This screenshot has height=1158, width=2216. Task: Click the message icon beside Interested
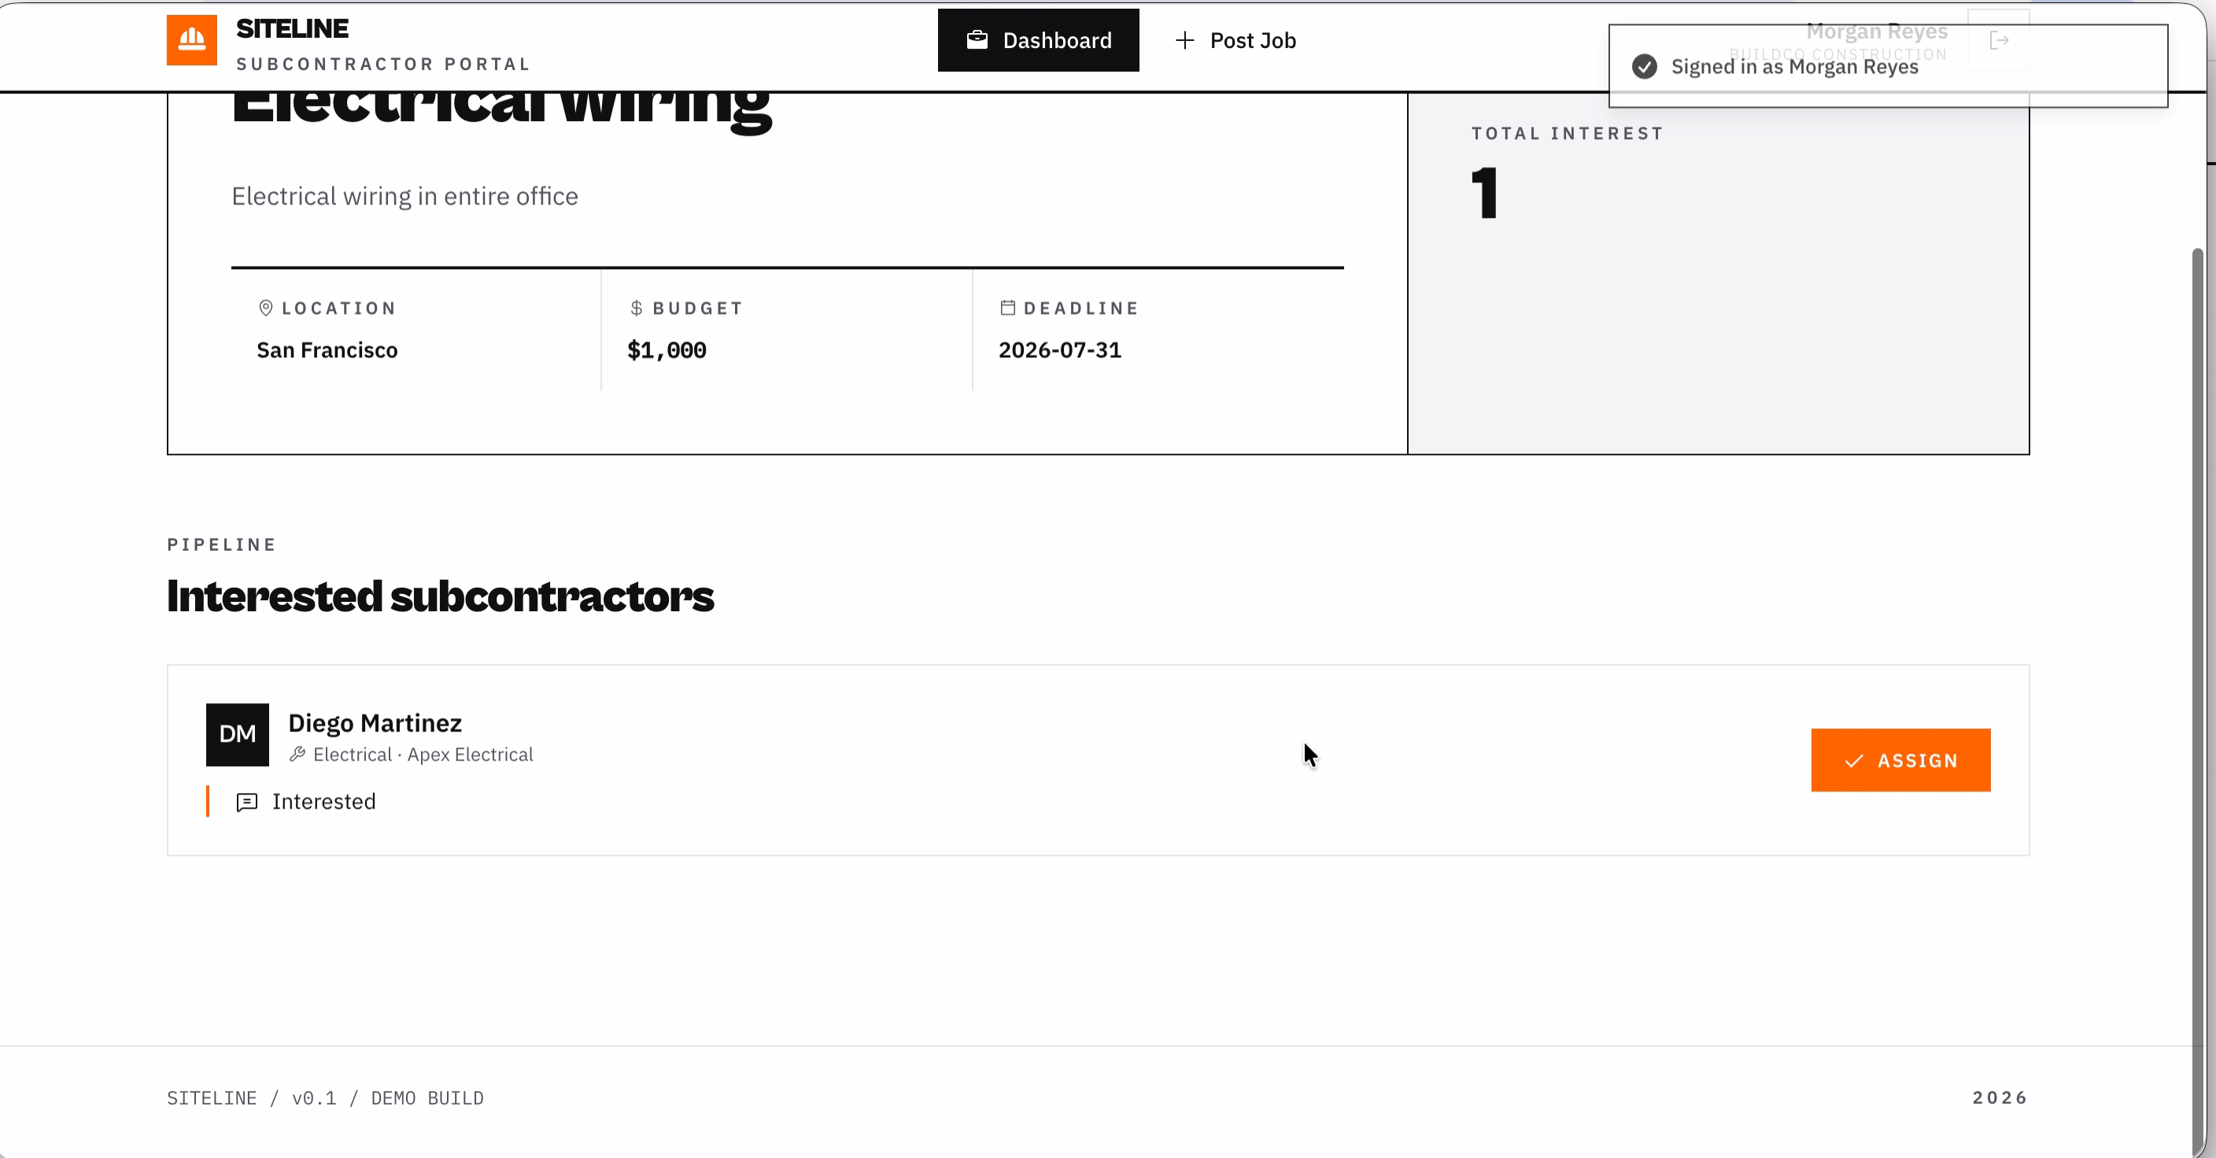(x=247, y=802)
